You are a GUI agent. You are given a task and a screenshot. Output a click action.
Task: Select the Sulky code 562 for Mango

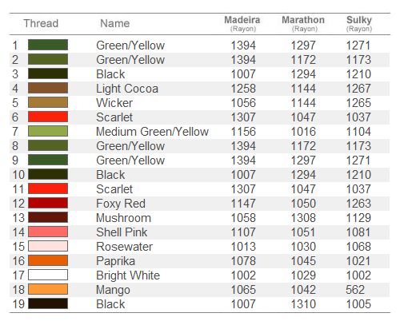click(355, 290)
